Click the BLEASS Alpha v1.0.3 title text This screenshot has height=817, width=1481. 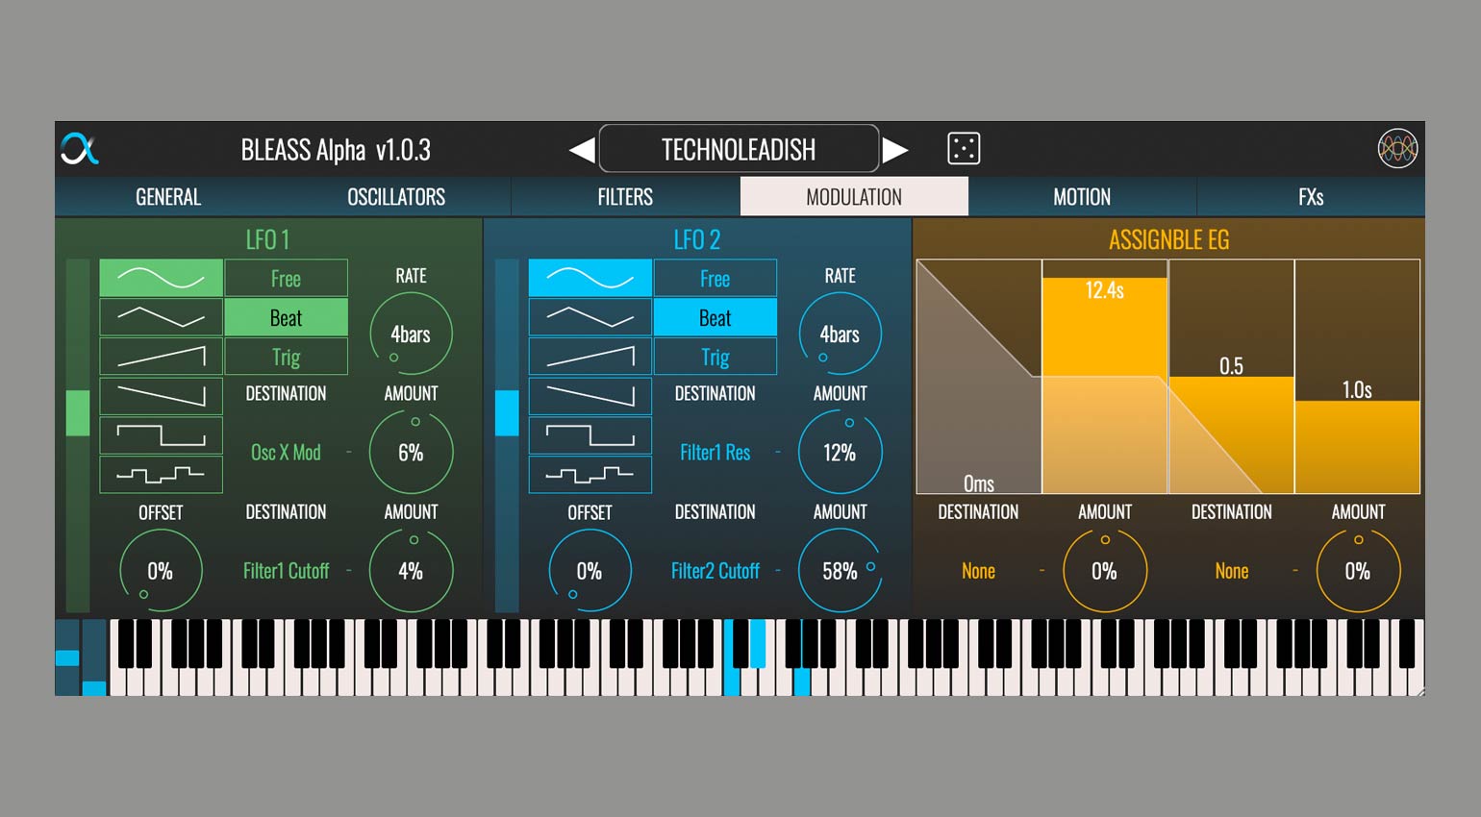(336, 150)
